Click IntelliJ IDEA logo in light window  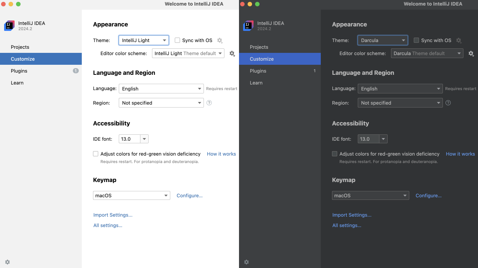tap(9, 26)
